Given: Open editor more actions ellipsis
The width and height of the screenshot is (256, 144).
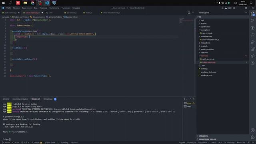Looking at the screenshot, I should 193,12.
